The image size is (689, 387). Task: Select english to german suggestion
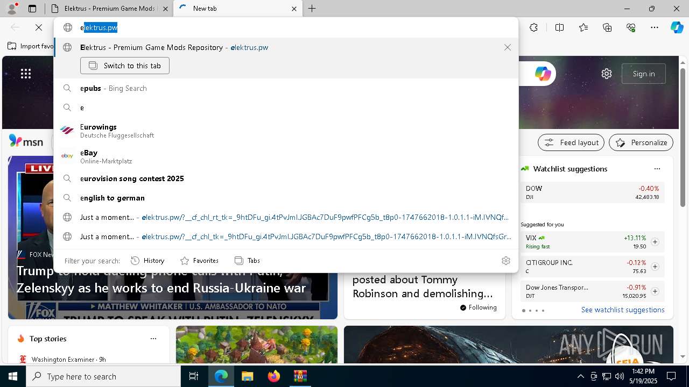286,198
